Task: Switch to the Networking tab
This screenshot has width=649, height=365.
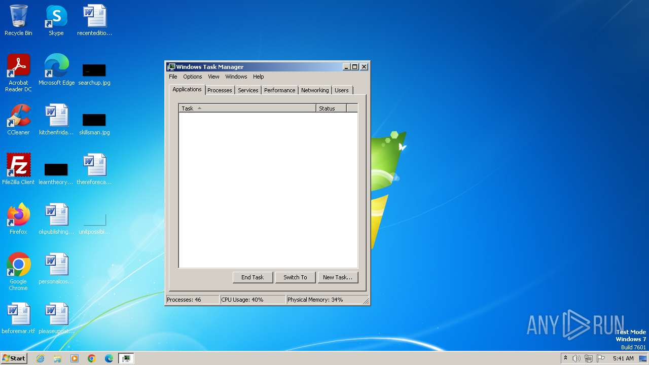Action: 315,90
